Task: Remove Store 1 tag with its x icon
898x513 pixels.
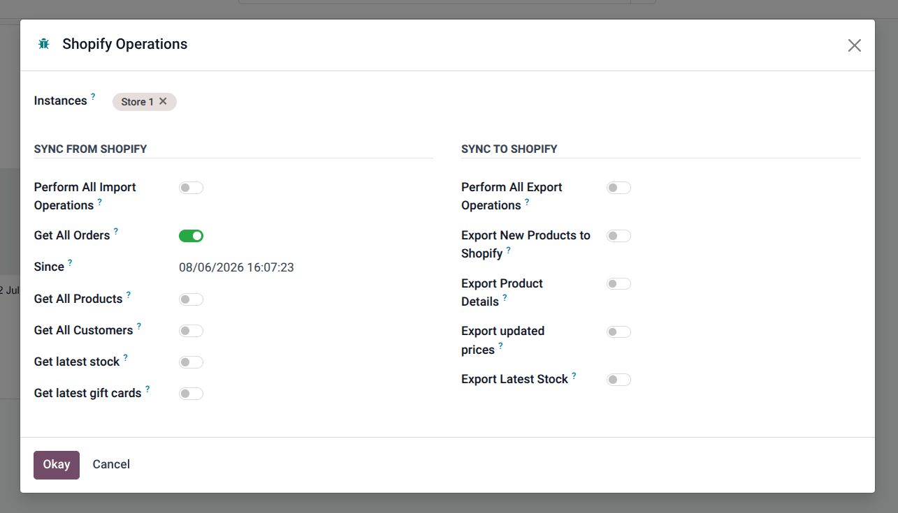Action: pos(163,101)
